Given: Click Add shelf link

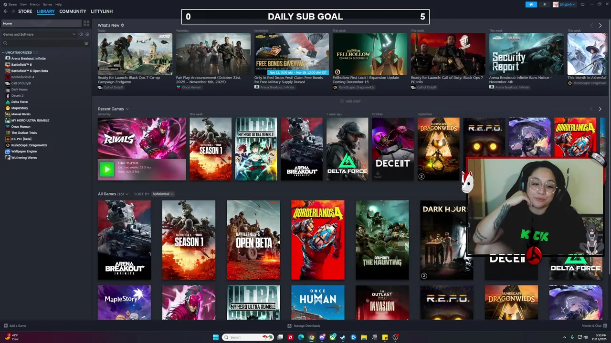Looking at the screenshot, I should tap(350, 101).
